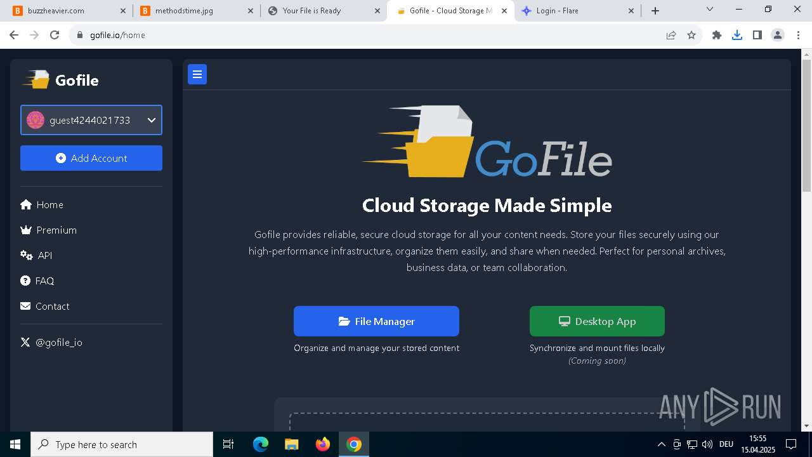
Task: Open the volume control in tray
Action: point(707,444)
